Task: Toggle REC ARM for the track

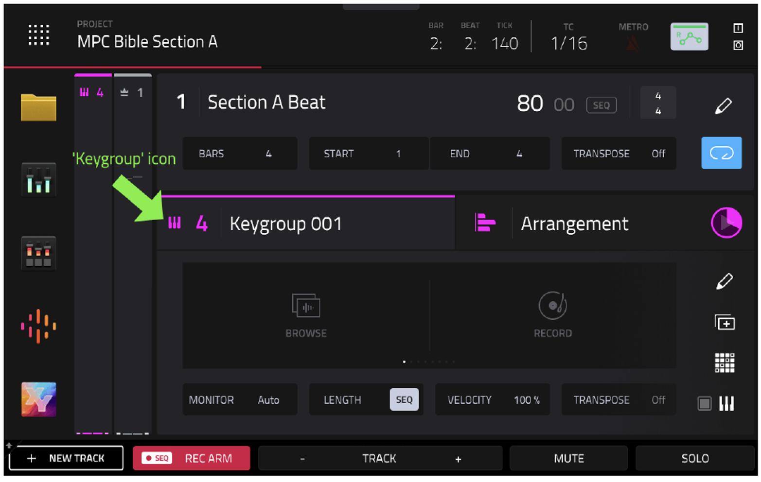Action: tap(191, 458)
